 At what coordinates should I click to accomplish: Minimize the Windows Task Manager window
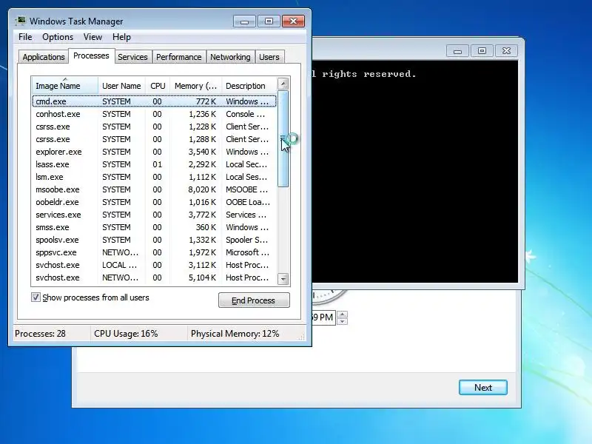click(x=245, y=21)
